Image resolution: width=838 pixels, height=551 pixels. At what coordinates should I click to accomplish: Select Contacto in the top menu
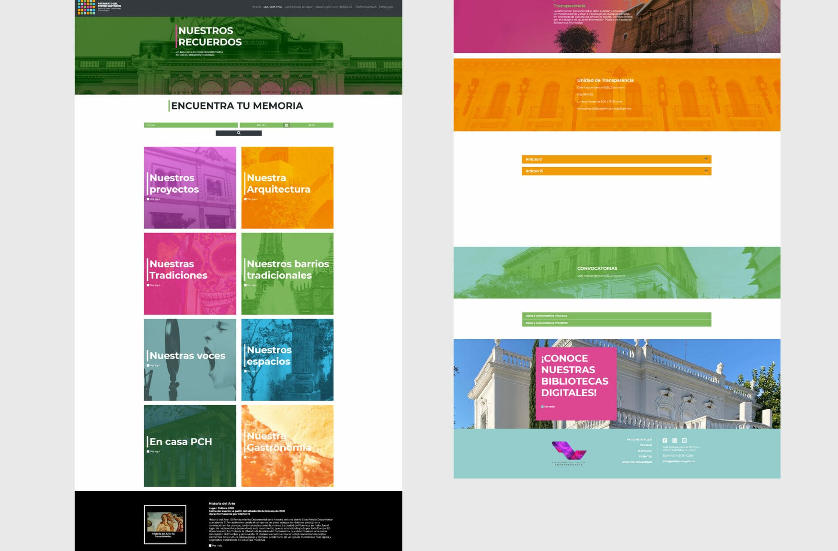click(386, 7)
